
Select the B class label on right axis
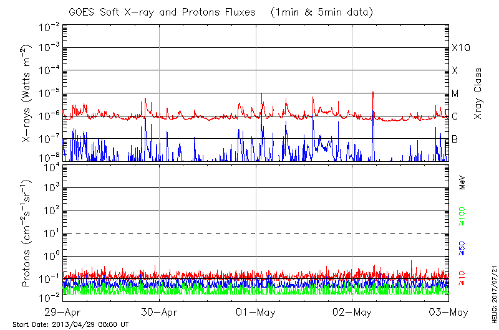pyautogui.click(x=455, y=139)
